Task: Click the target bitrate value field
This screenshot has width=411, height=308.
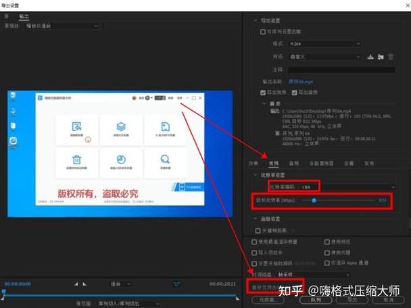Action: click(x=383, y=201)
